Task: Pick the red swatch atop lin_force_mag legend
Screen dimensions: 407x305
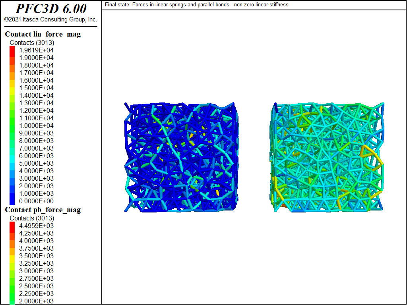Action: point(12,50)
